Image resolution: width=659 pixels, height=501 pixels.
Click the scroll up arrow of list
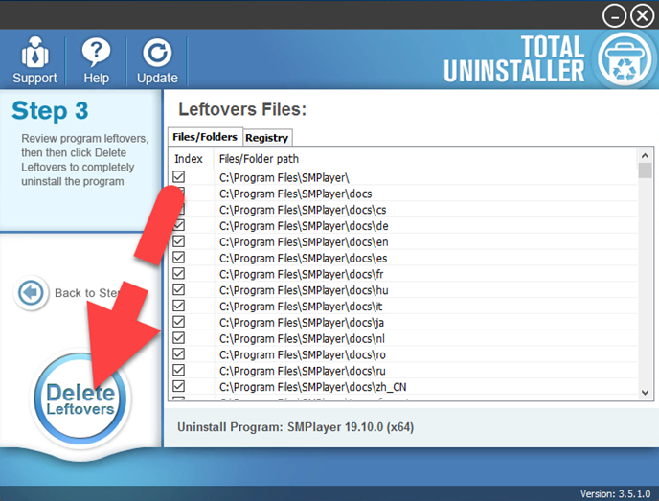point(646,155)
